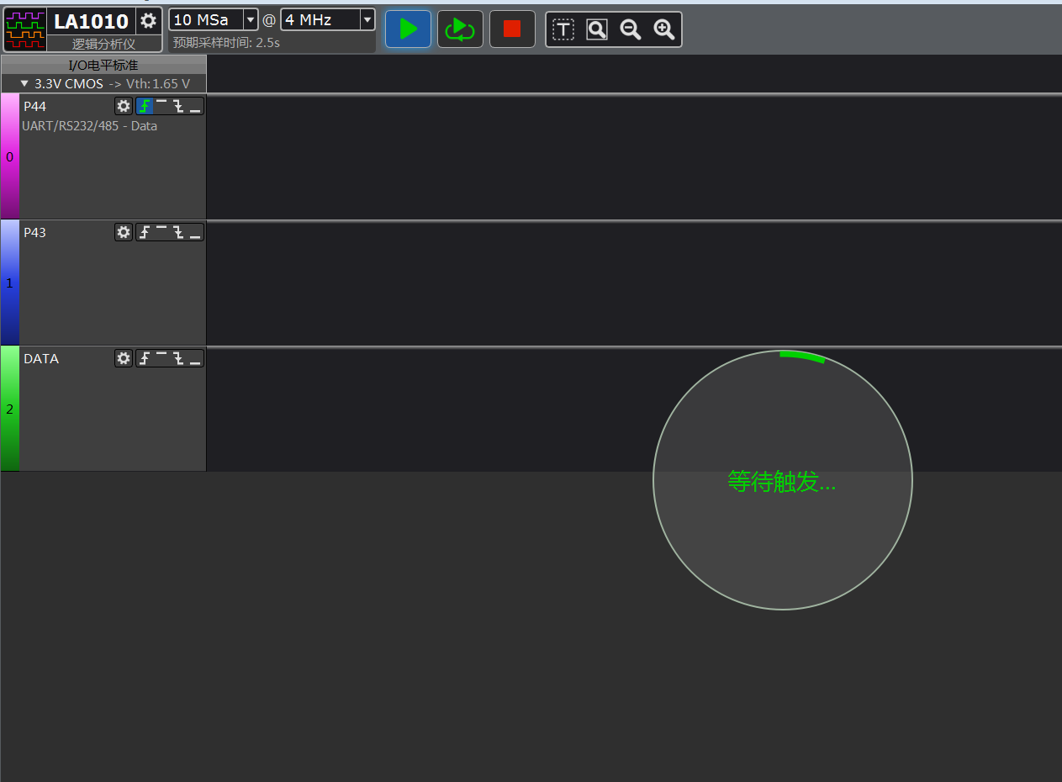Start single capture with play button
Screen dimensions: 1062x782
[408, 29]
